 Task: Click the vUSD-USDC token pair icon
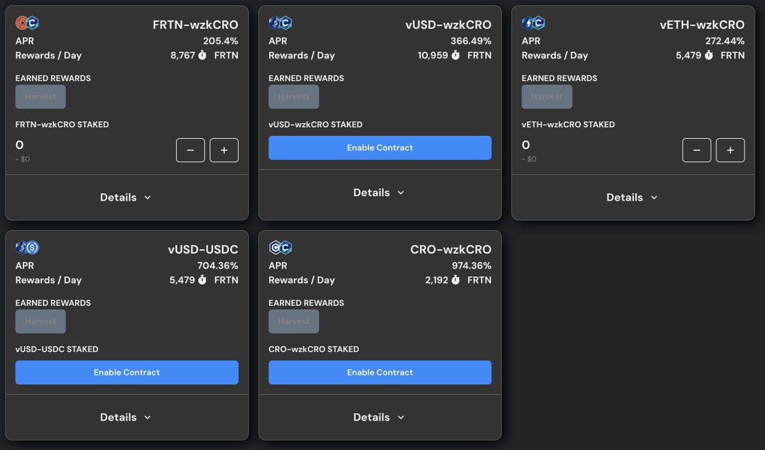tap(27, 248)
